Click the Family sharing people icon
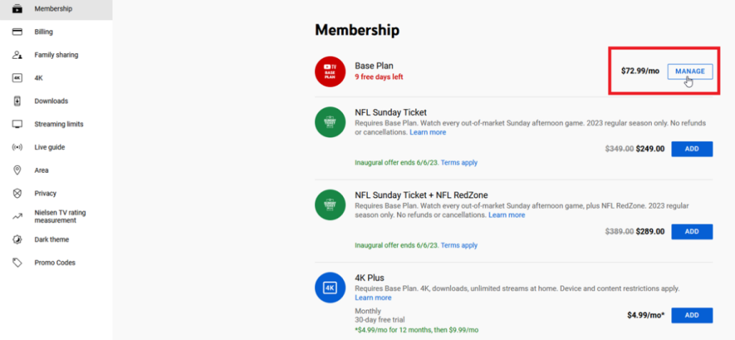This screenshot has height=340, width=735. click(x=17, y=55)
